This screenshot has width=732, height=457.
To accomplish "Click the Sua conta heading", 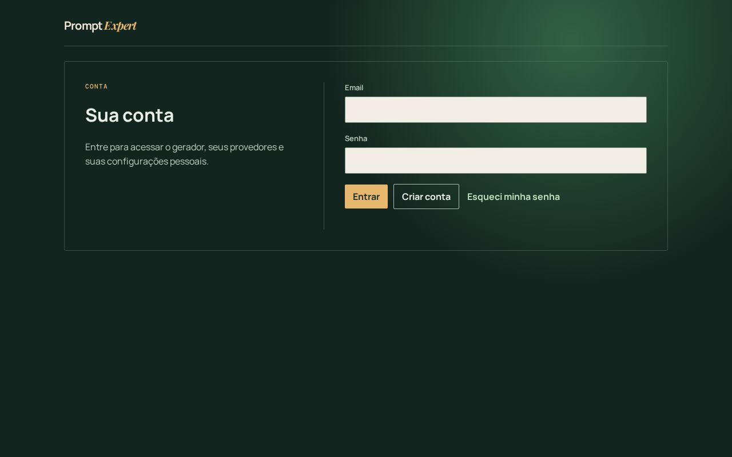I will (x=129, y=115).
